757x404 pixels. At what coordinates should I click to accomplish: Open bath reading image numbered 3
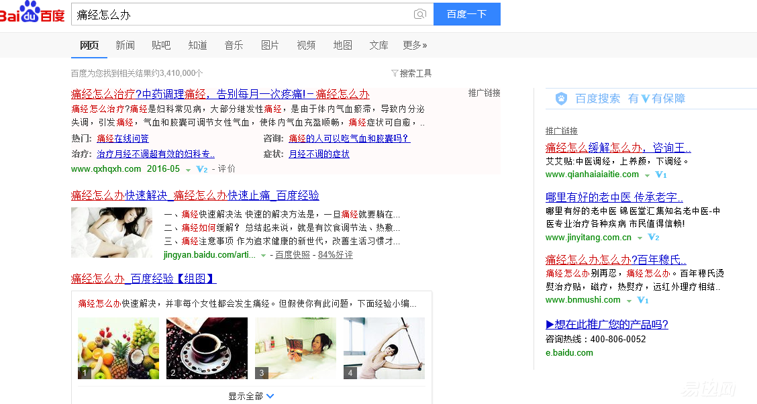click(x=295, y=348)
